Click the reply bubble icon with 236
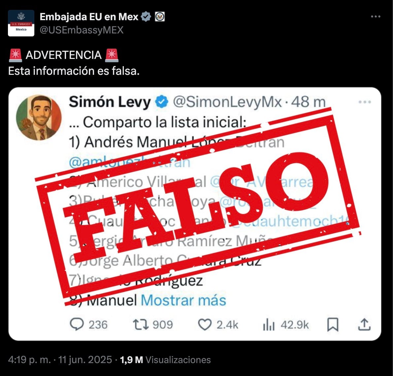The image size is (393, 376). tap(77, 324)
